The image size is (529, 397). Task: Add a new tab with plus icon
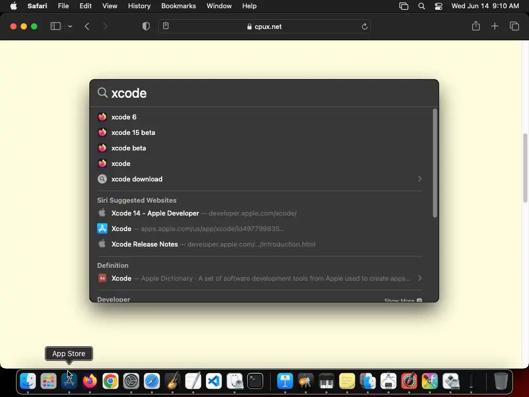point(494,26)
